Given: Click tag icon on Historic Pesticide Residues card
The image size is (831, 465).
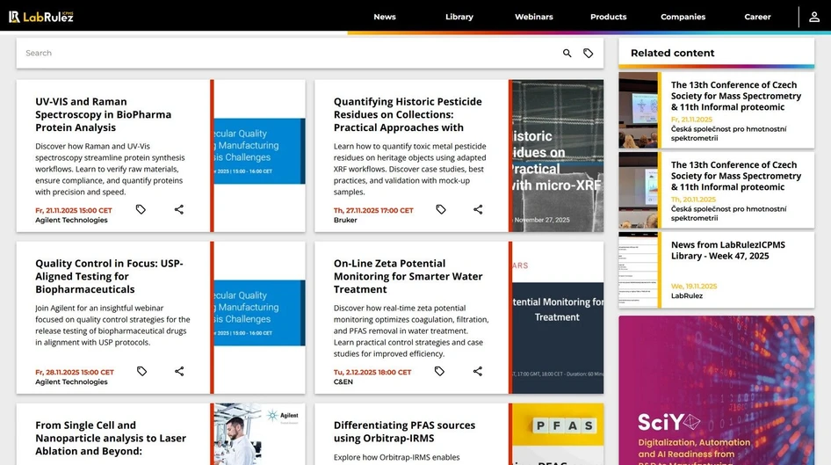Looking at the screenshot, I should tap(441, 209).
